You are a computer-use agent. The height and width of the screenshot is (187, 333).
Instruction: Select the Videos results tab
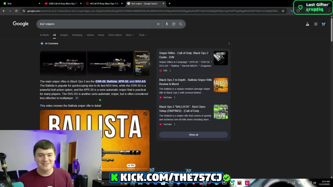(90, 35)
